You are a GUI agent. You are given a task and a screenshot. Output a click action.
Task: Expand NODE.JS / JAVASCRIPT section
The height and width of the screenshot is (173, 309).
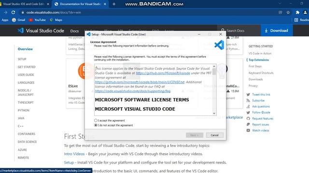pos(26,93)
